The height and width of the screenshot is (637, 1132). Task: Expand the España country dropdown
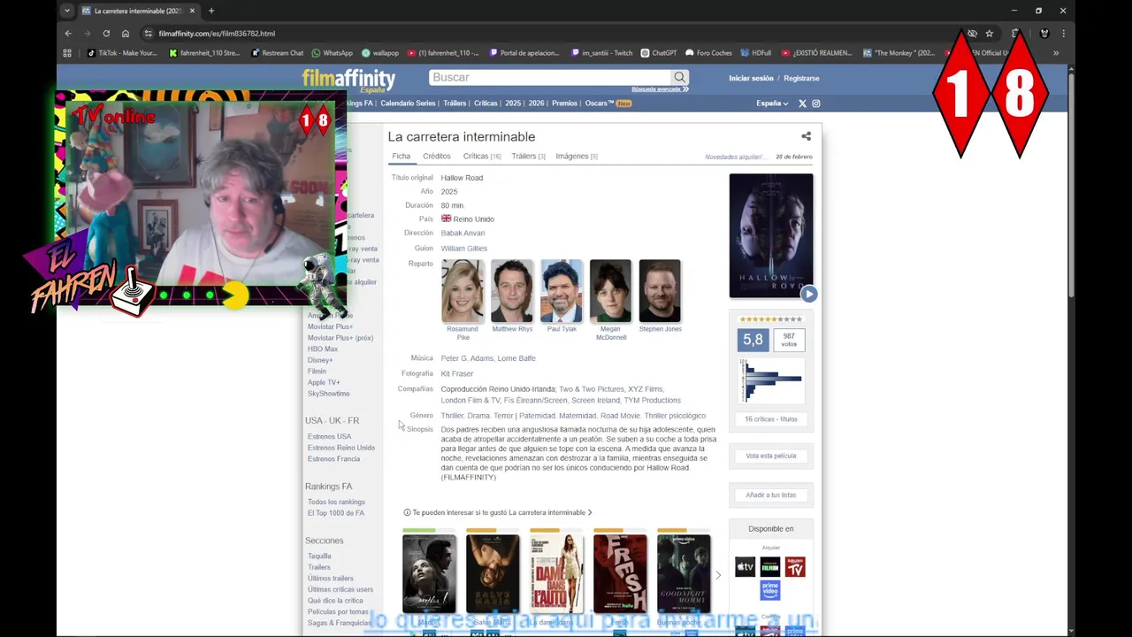click(x=772, y=104)
